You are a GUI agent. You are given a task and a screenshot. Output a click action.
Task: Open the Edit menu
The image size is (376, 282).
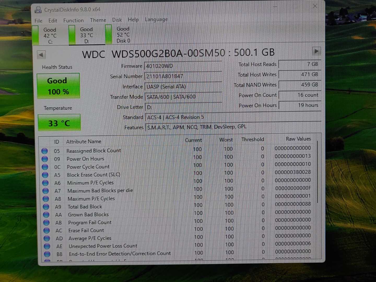[x=52, y=21]
